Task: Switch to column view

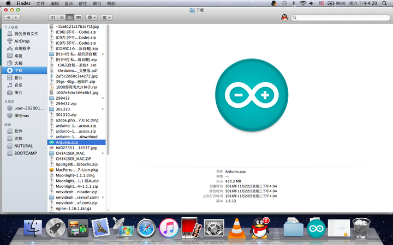Action: pyautogui.click(x=70, y=17)
